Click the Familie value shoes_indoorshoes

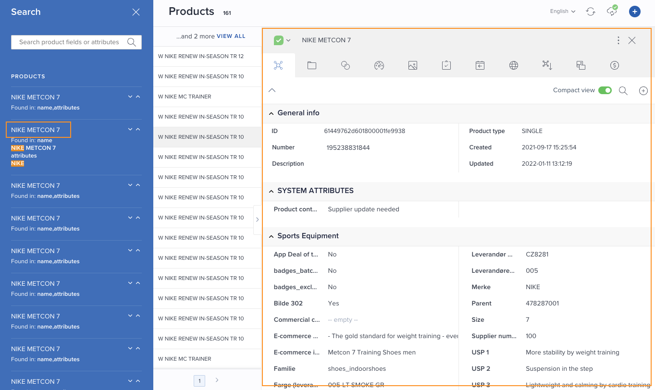coord(357,368)
